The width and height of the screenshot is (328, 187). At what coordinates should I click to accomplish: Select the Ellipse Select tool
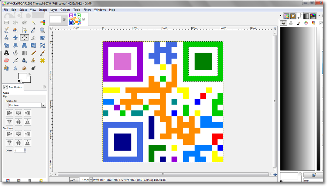point(15,23)
